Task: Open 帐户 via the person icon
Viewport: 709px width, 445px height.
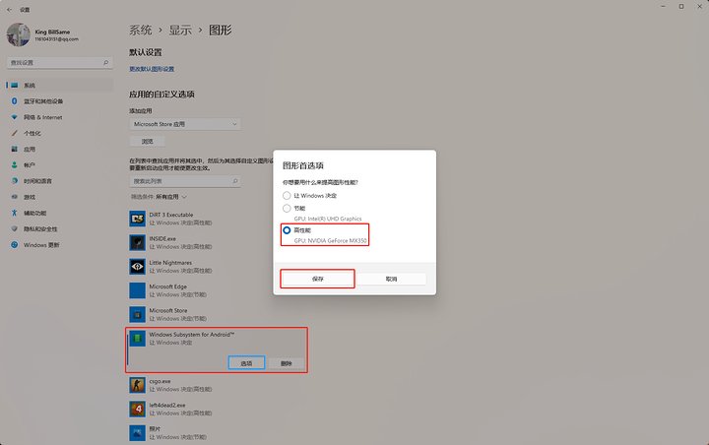Action: tap(15, 165)
